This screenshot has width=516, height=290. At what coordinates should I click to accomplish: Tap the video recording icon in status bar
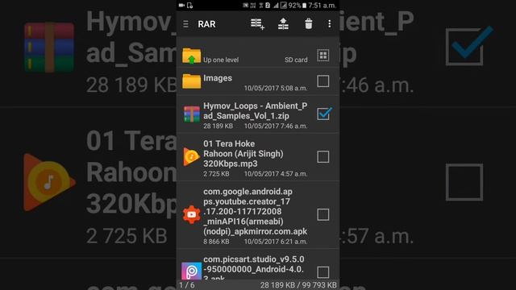[181, 6]
